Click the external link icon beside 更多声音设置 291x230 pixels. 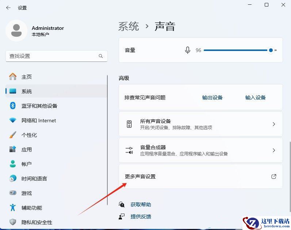coord(274,177)
